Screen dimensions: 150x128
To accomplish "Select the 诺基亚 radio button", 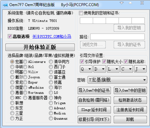I will [51, 72].
